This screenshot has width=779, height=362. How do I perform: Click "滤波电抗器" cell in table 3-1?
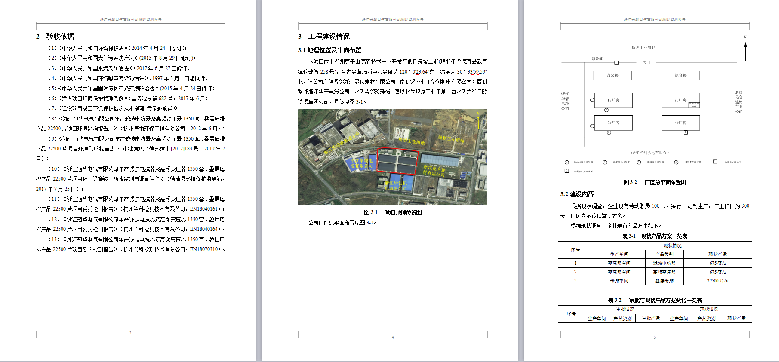[664, 263]
